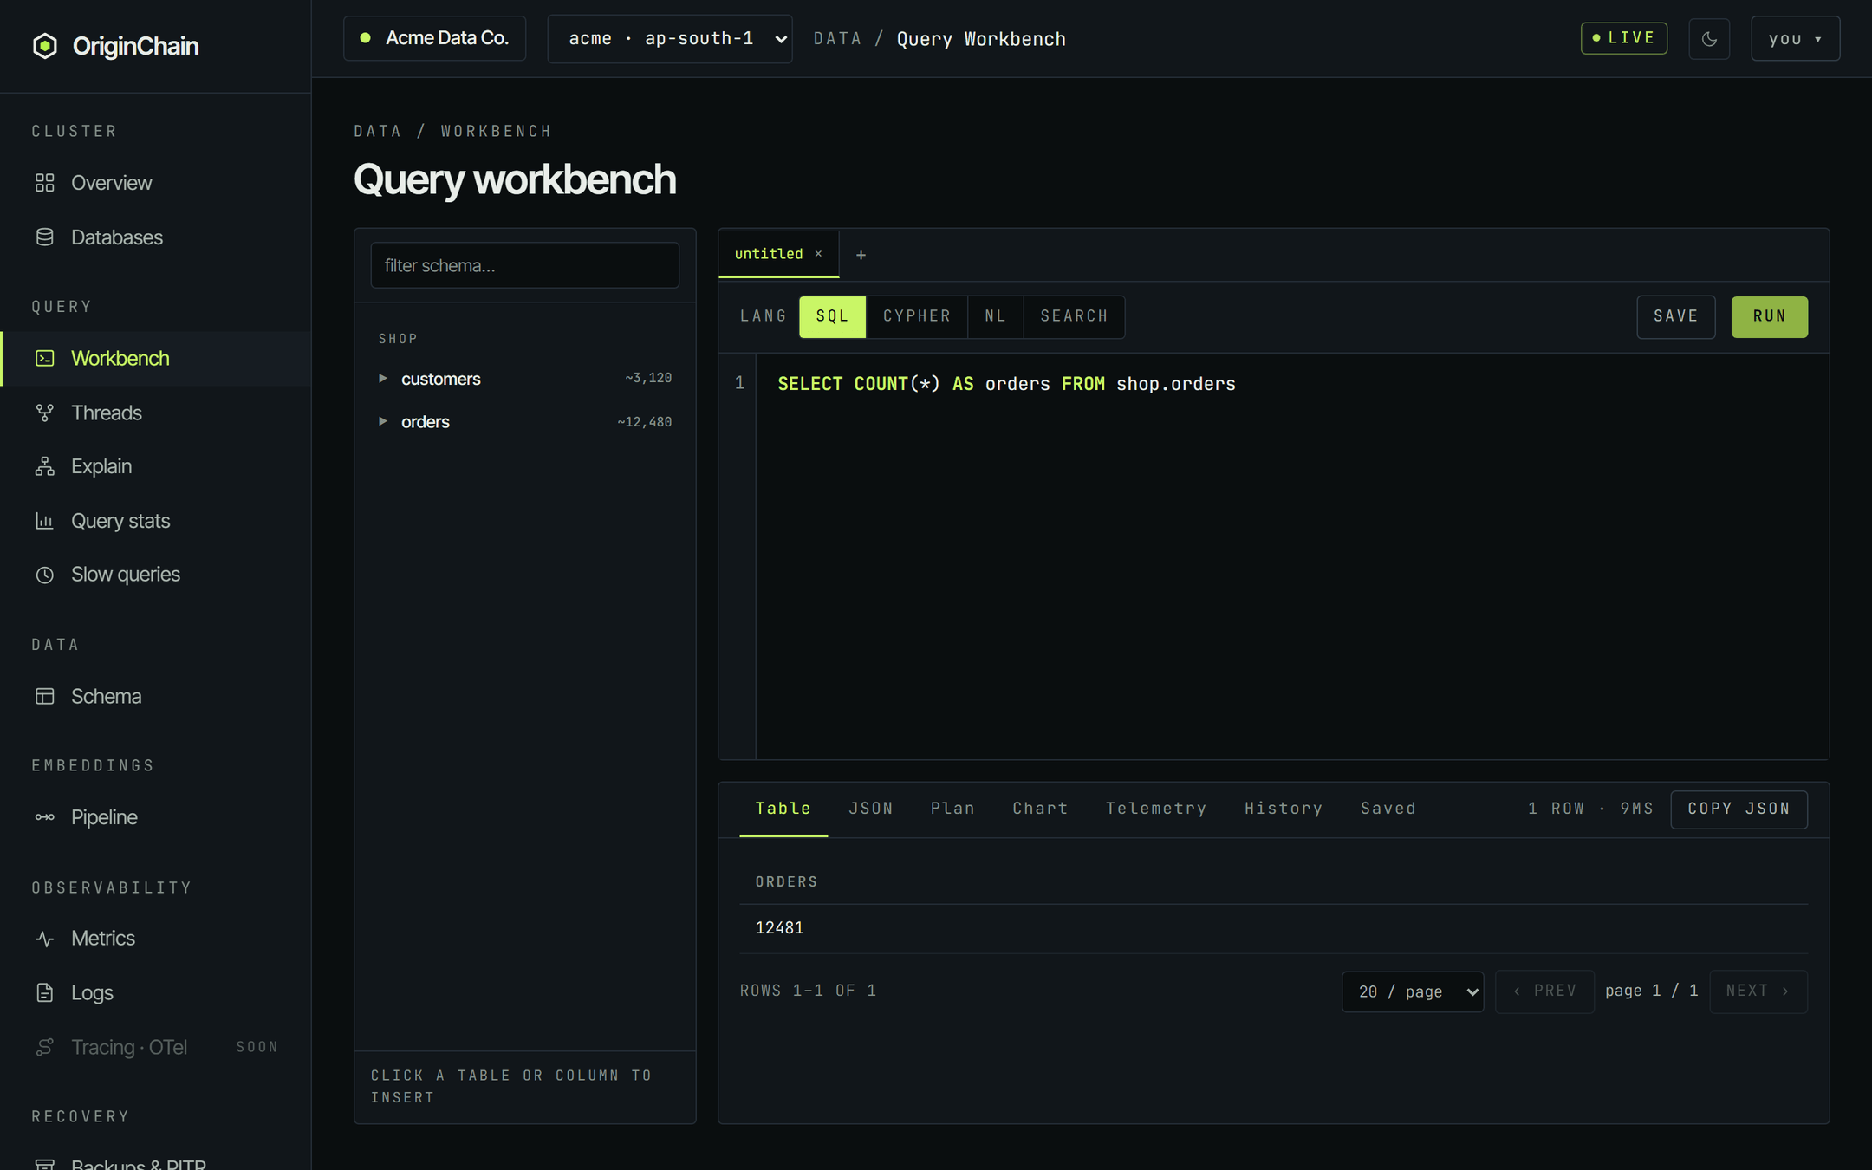Click the RUN button
Viewport: 1872px width, 1170px height.
click(1769, 316)
